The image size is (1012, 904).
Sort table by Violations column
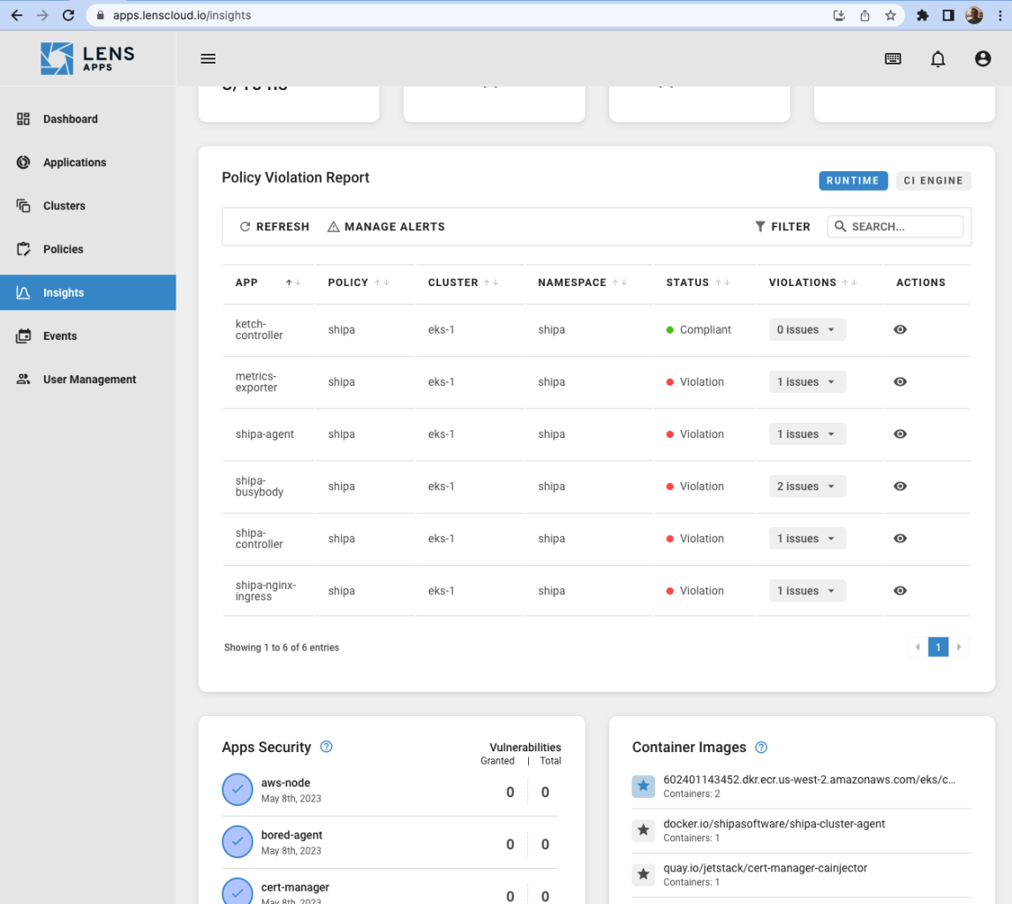coord(850,282)
